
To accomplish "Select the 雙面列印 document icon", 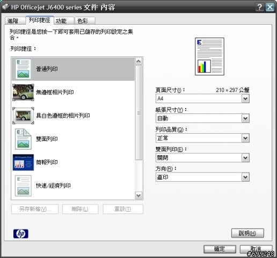I will 23,139.
